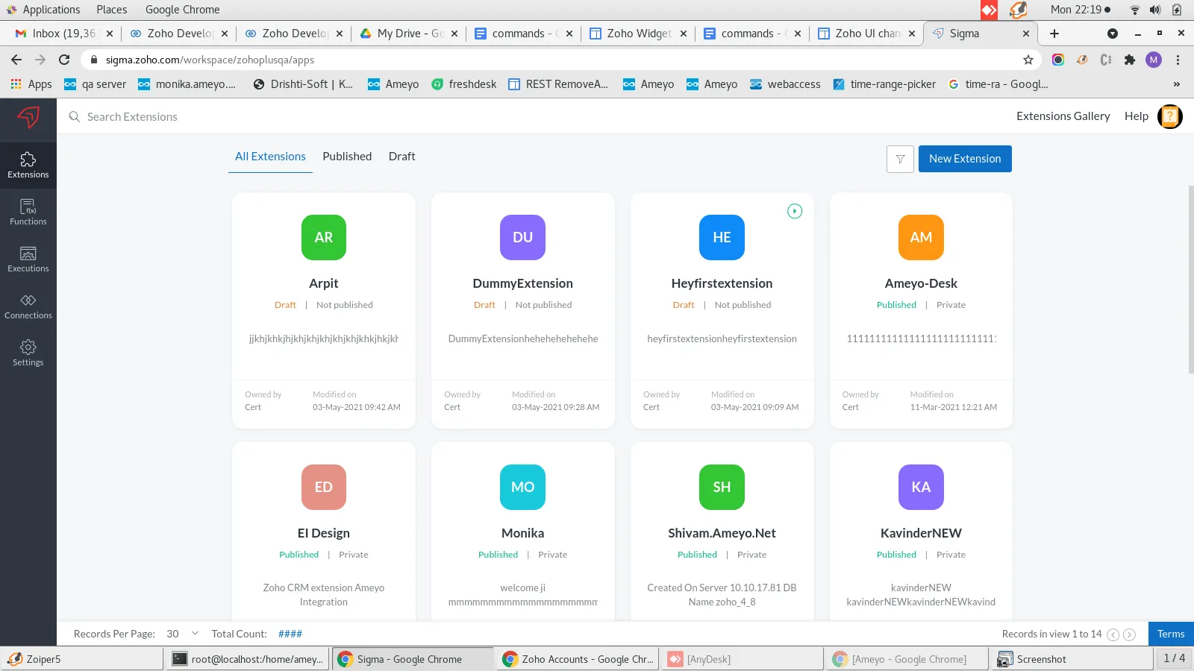Image resolution: width=1194 pixels, height=671 pixels.
Task: Switch to the Draft tab
Action: (x=401, y=157)
